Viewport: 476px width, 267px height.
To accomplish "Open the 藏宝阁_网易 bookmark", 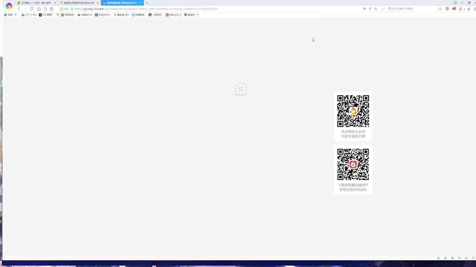I will point(121,15).
